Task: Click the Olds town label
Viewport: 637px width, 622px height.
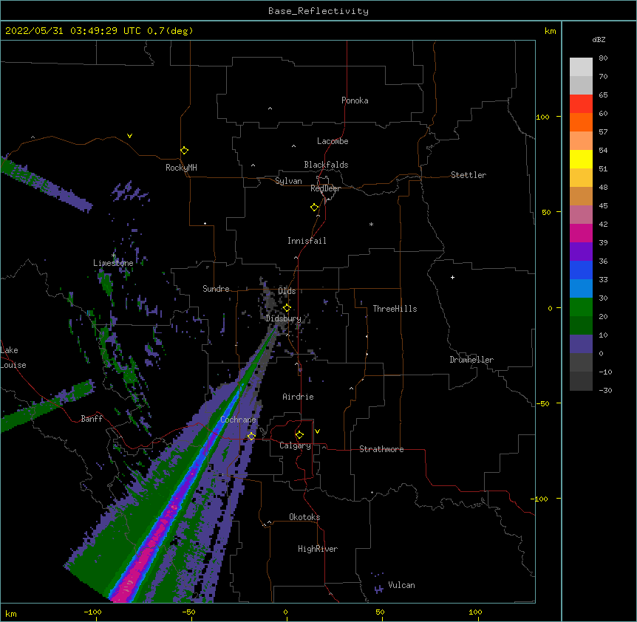Action: (x=287, y=291)
